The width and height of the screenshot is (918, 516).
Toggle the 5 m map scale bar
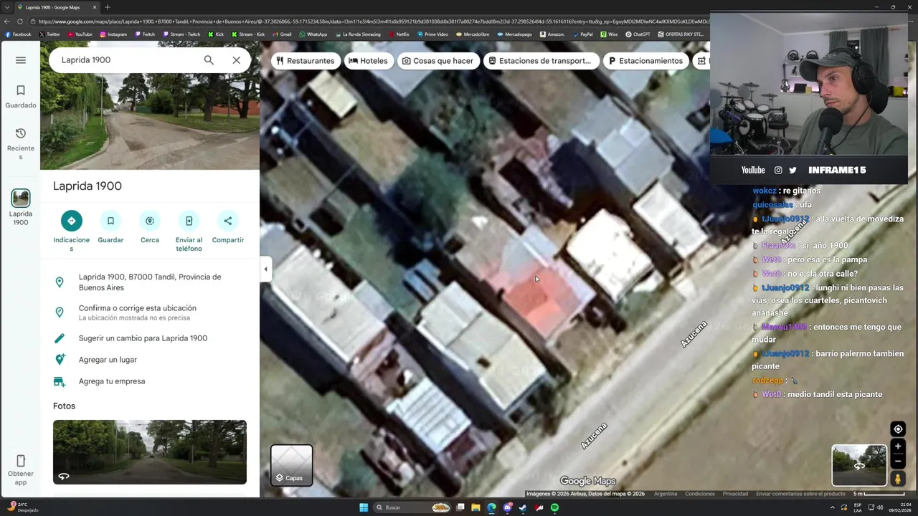(x=879, y=494)
